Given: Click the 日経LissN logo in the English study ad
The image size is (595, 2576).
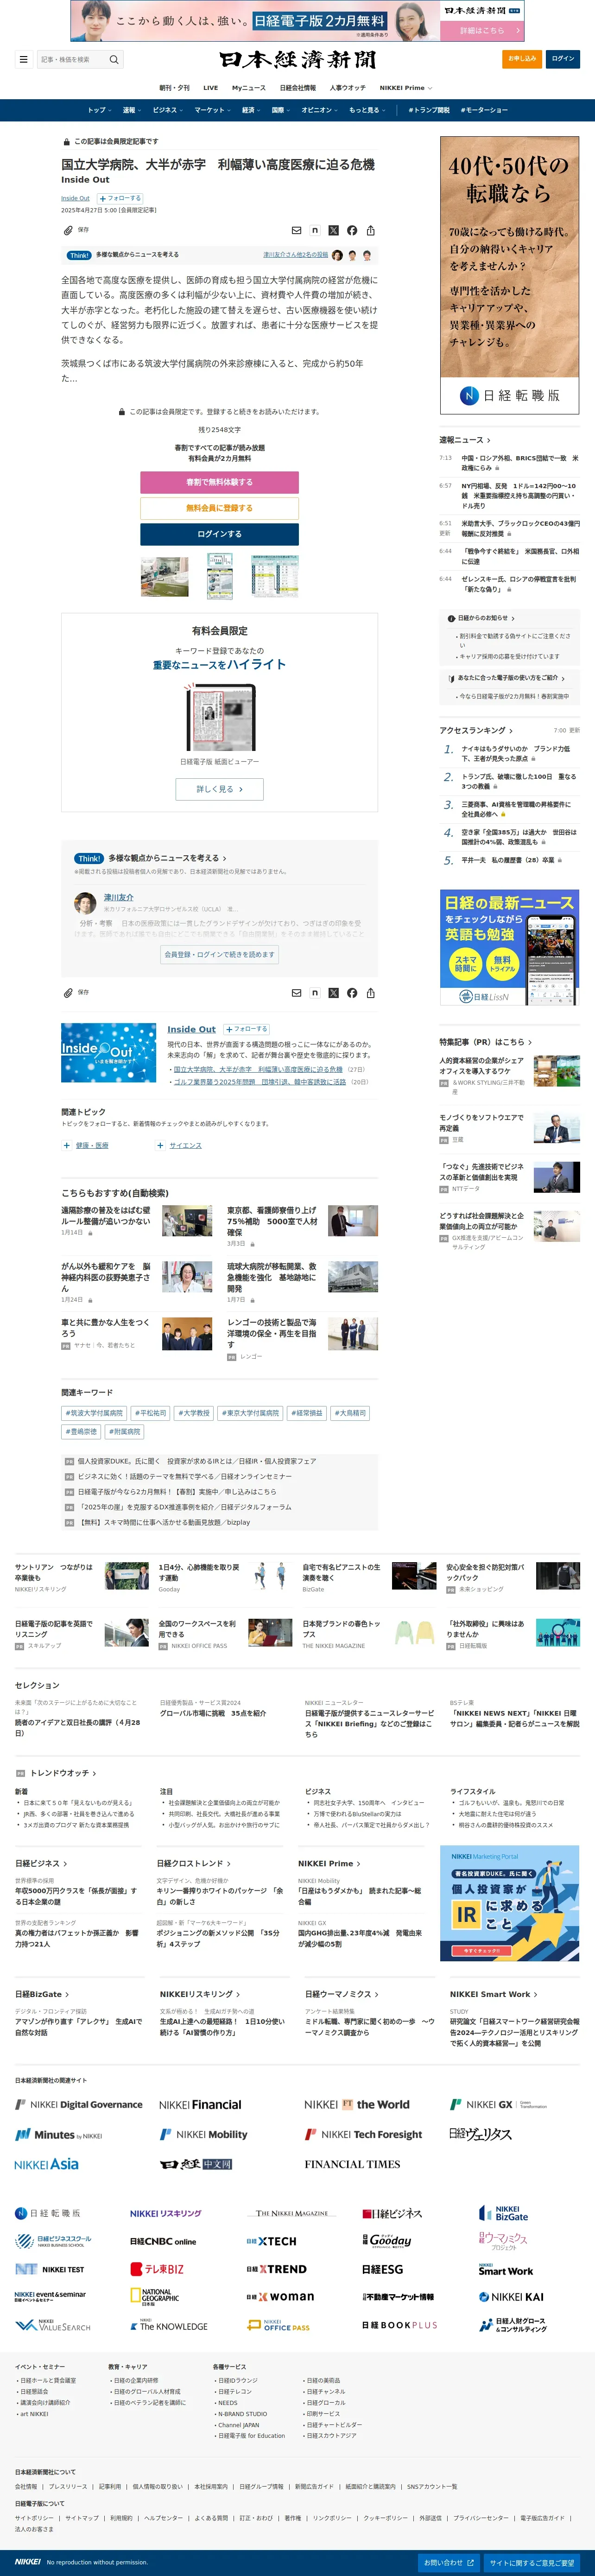Looking at the screenshot, I should 484,997.
